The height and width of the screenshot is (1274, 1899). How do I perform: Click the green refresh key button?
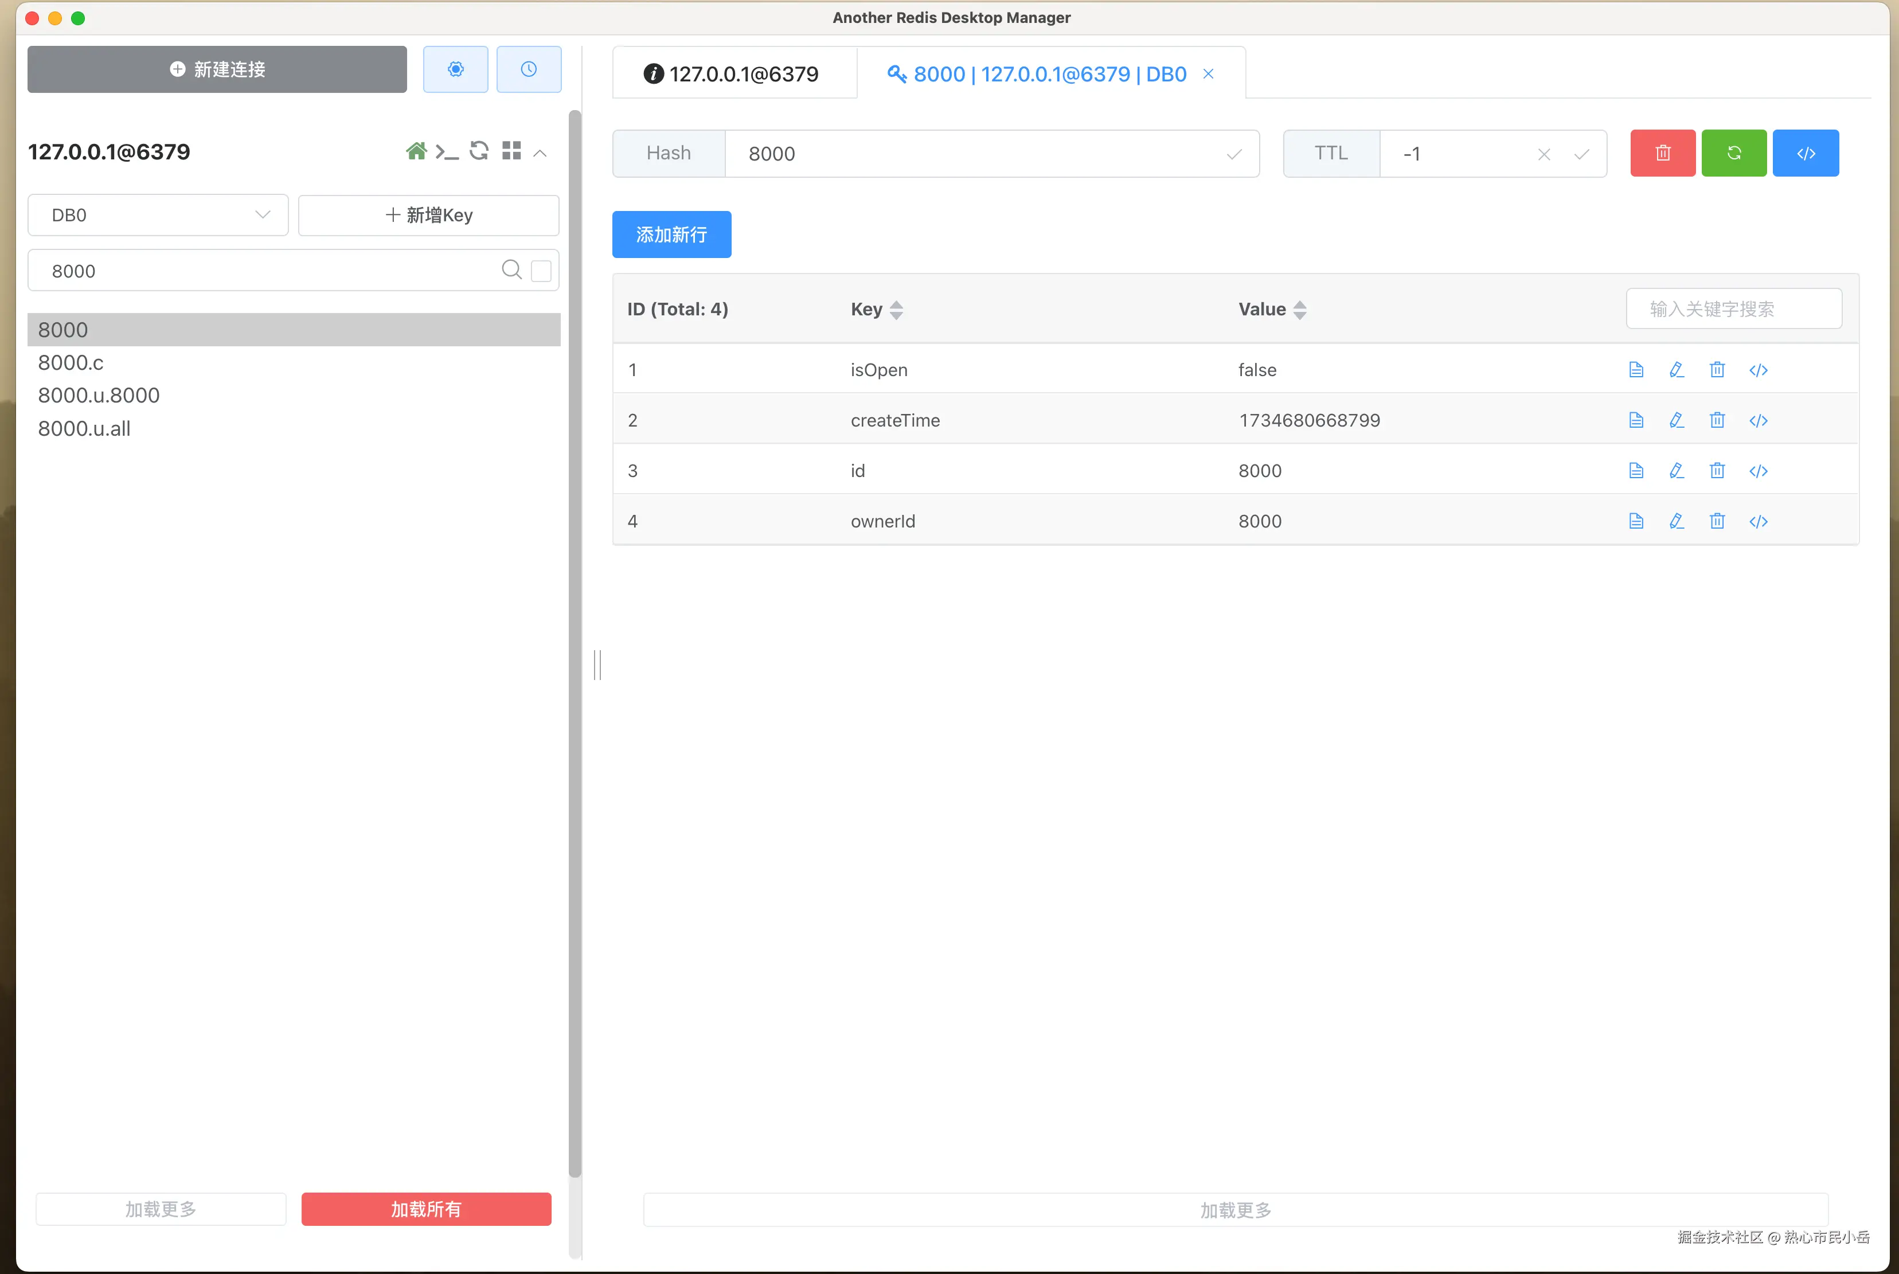[1733, 153]
